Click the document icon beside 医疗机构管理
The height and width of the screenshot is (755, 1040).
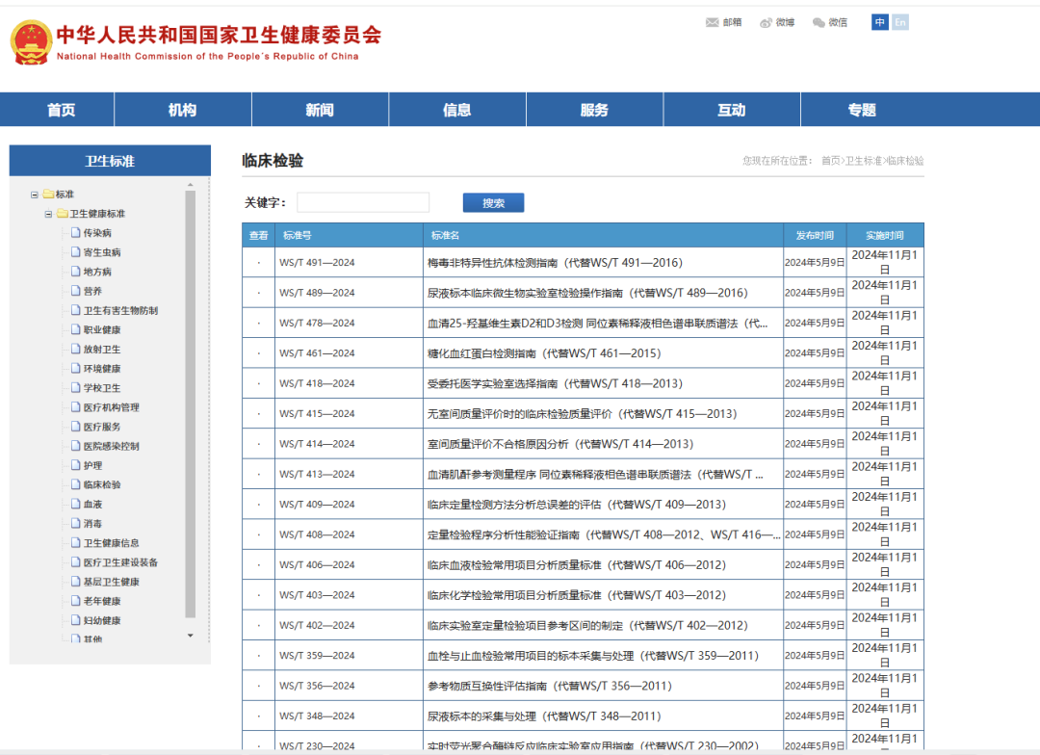click(x=76, y=406)
